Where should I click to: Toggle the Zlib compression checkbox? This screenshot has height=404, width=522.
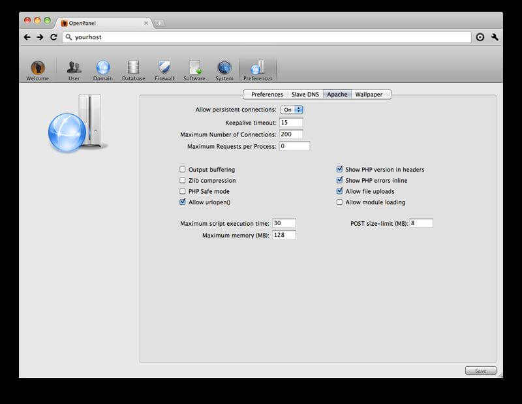[x=183, y=181]
